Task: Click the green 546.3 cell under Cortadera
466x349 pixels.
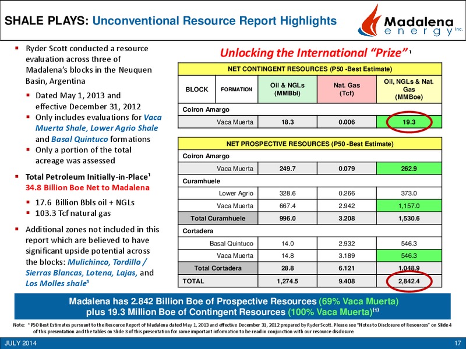Action: coord(409,255)
